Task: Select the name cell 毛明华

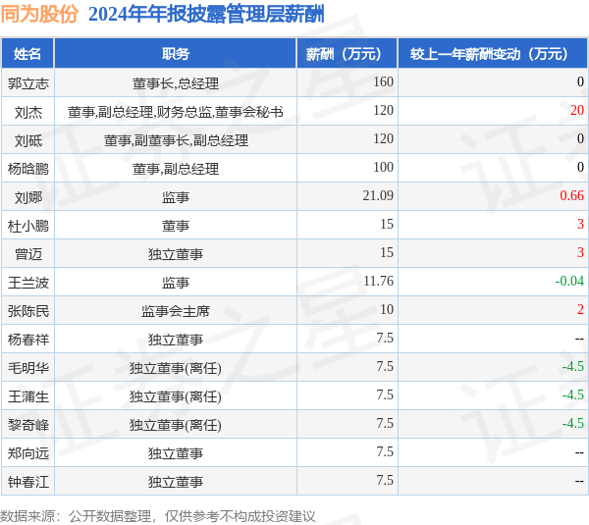Action: coord(28,368)
